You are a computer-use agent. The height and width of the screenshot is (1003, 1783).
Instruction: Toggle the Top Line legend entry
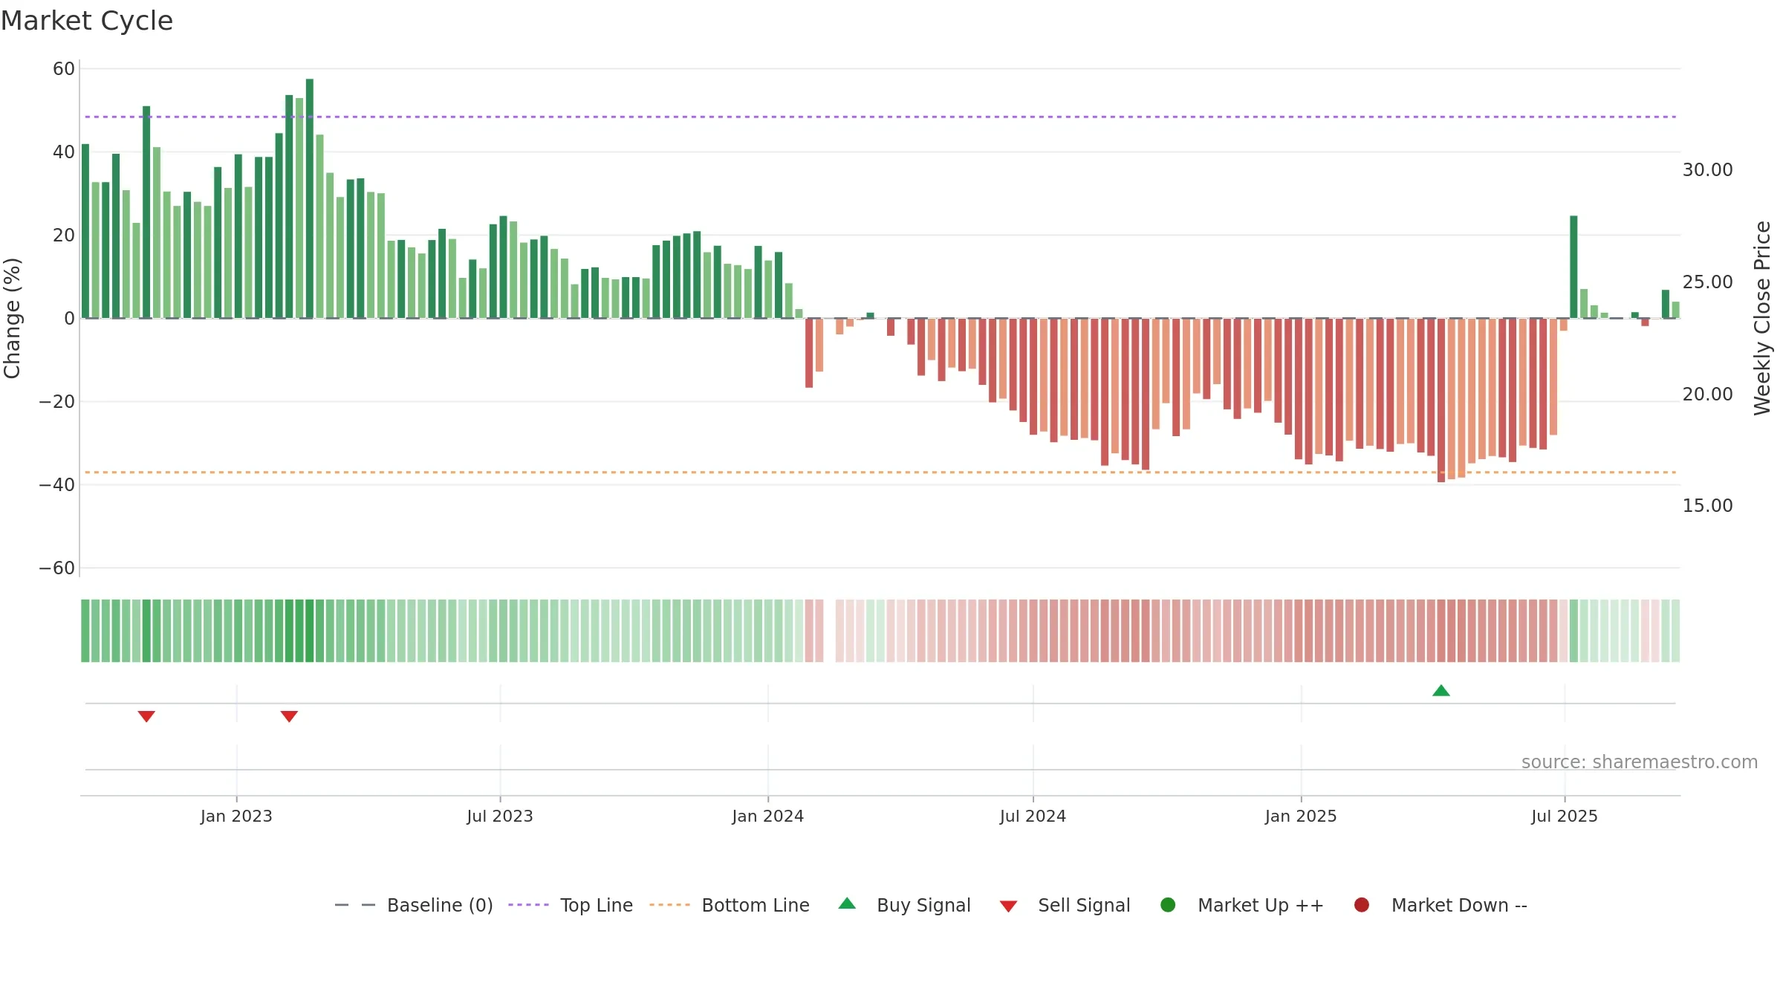tap(571, 905)
